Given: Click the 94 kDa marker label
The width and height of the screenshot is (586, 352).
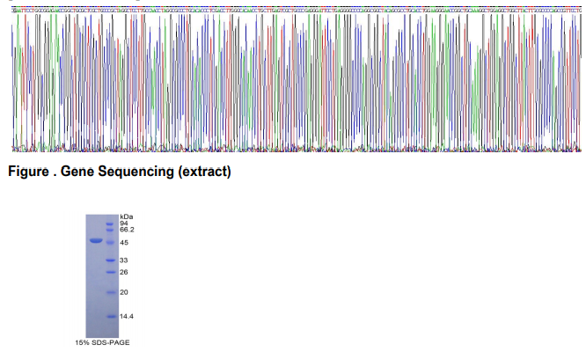Looking at the screenshot, I should tap(124, 224).
